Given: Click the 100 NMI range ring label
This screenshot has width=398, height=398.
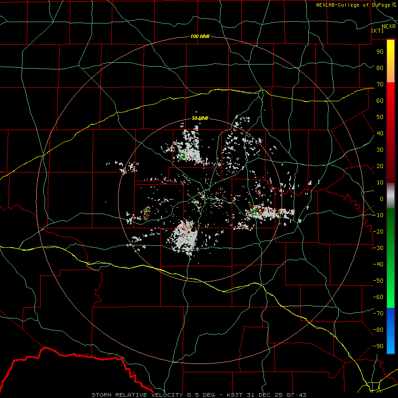Looking at the screenshot, I should tap(200, 37).
